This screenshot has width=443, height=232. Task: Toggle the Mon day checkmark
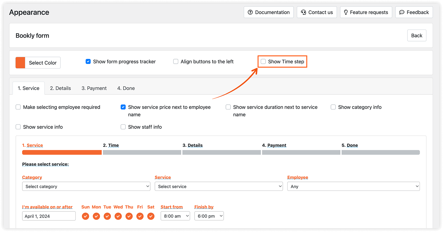click(96, 216)
